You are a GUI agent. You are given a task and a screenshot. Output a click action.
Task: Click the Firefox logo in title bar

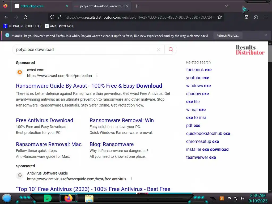click(x=5, y=6)
